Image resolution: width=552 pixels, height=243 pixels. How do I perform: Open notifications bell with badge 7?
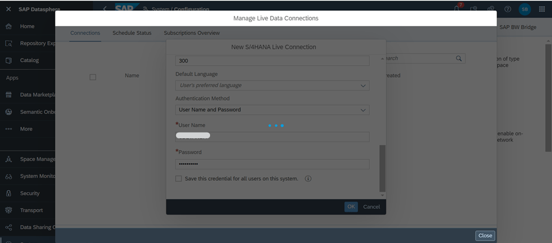(x=457, y=8)
